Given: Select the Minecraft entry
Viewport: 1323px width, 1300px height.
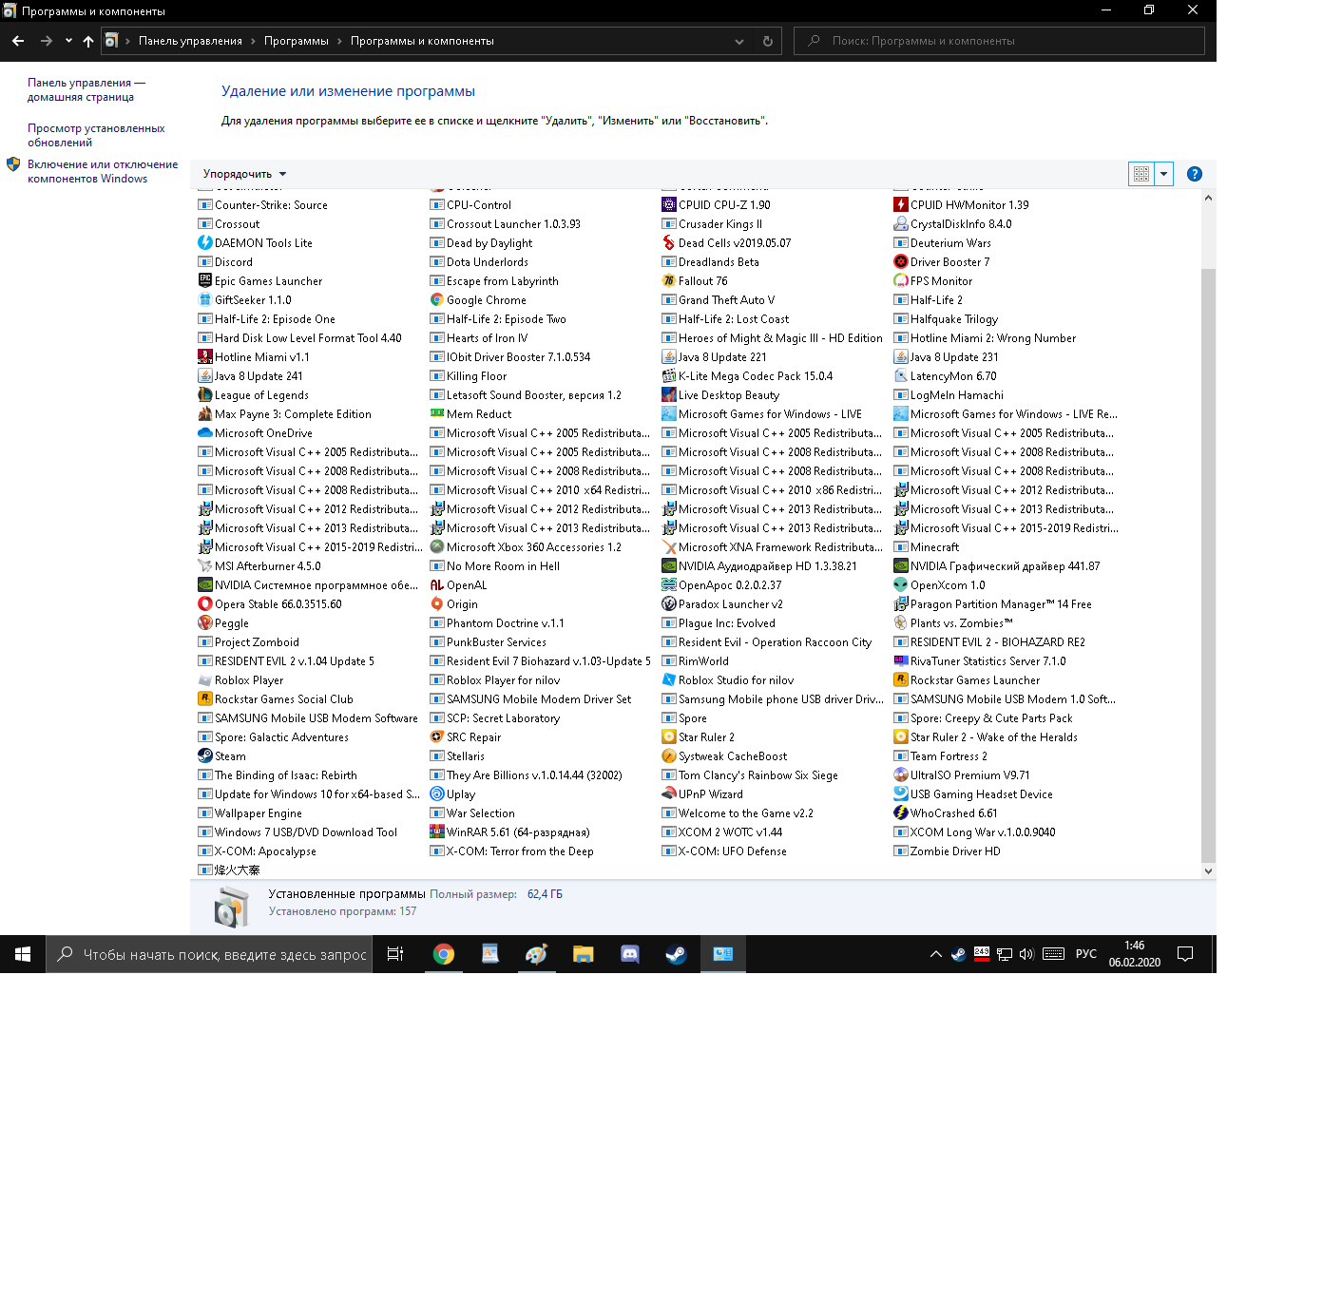Looking at the screenshot, I should (x=927, y=547).
